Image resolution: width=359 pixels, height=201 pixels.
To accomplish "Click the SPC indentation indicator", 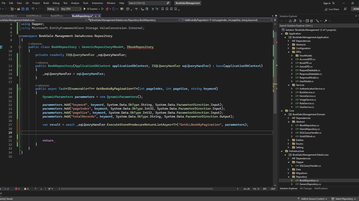I will pyautogui.click(x=264, y=189).
